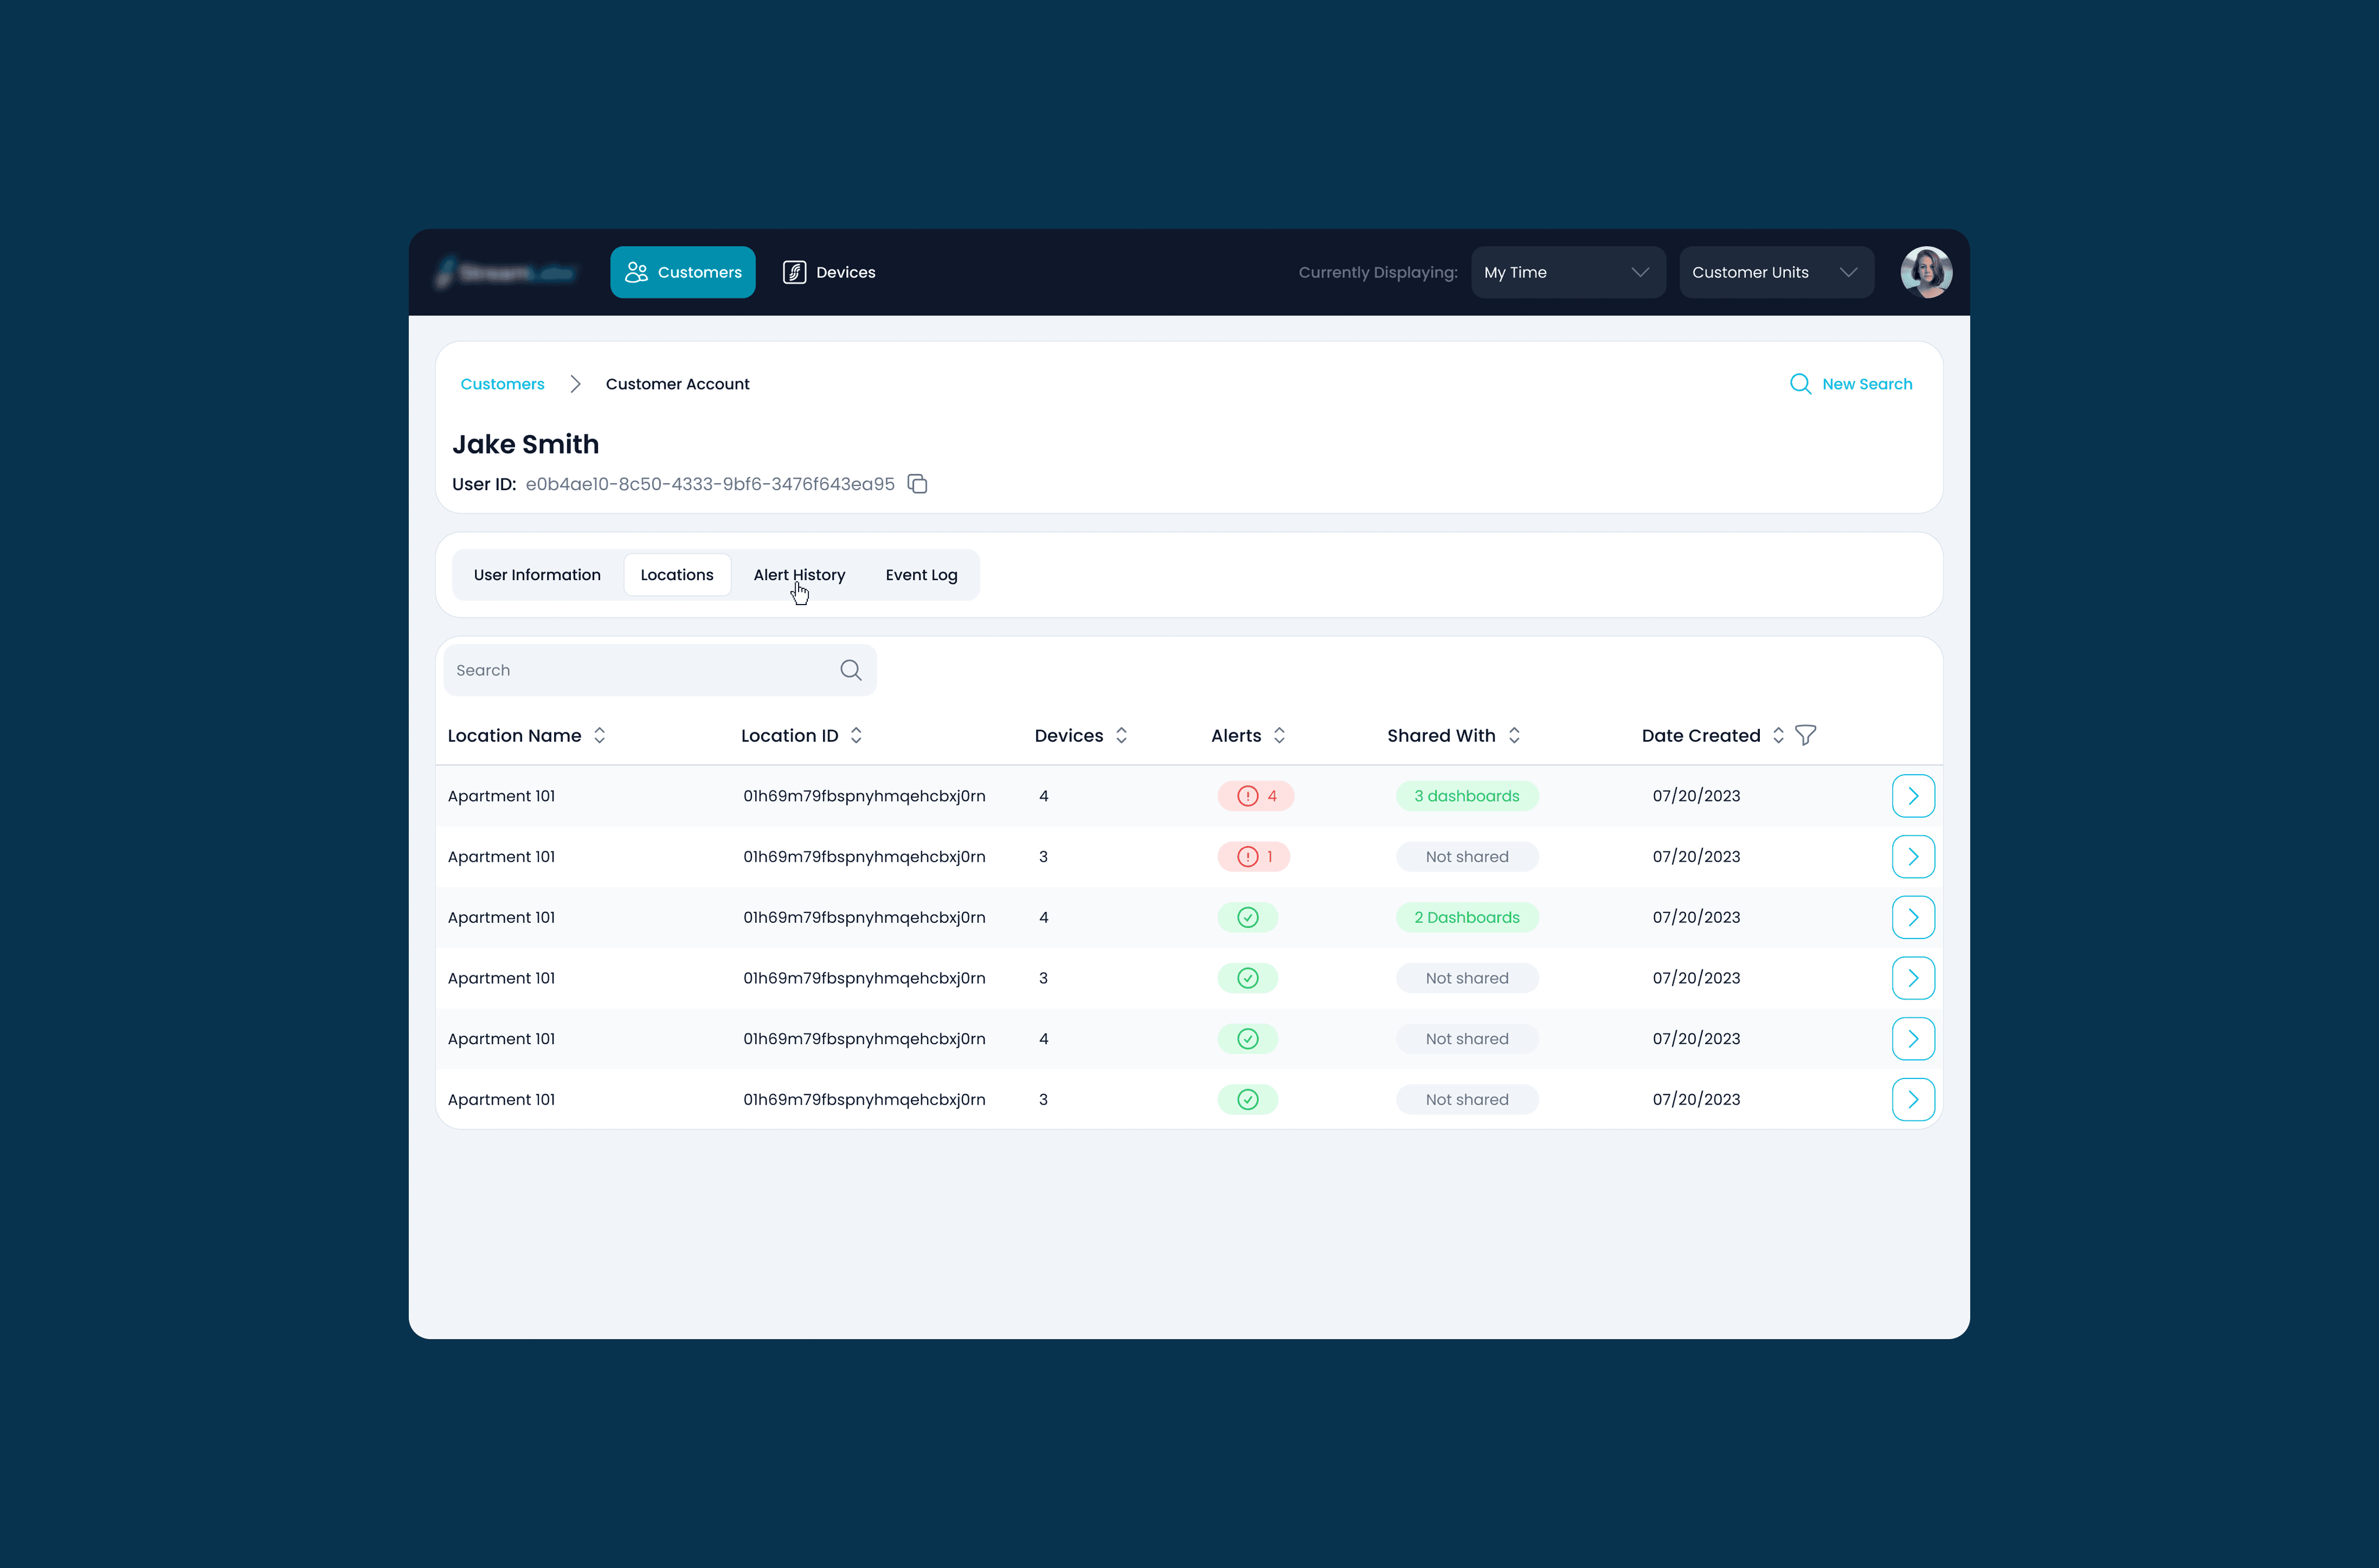Expand the My Time dropdown

(1567, 272)
